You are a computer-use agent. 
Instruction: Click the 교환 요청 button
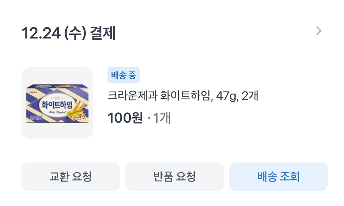pos(71,177)
